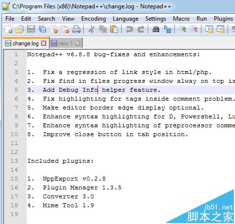Click the 'Make editor border edge display optional' line
This screenshot has height=224, width=235.
pos(115,108)
